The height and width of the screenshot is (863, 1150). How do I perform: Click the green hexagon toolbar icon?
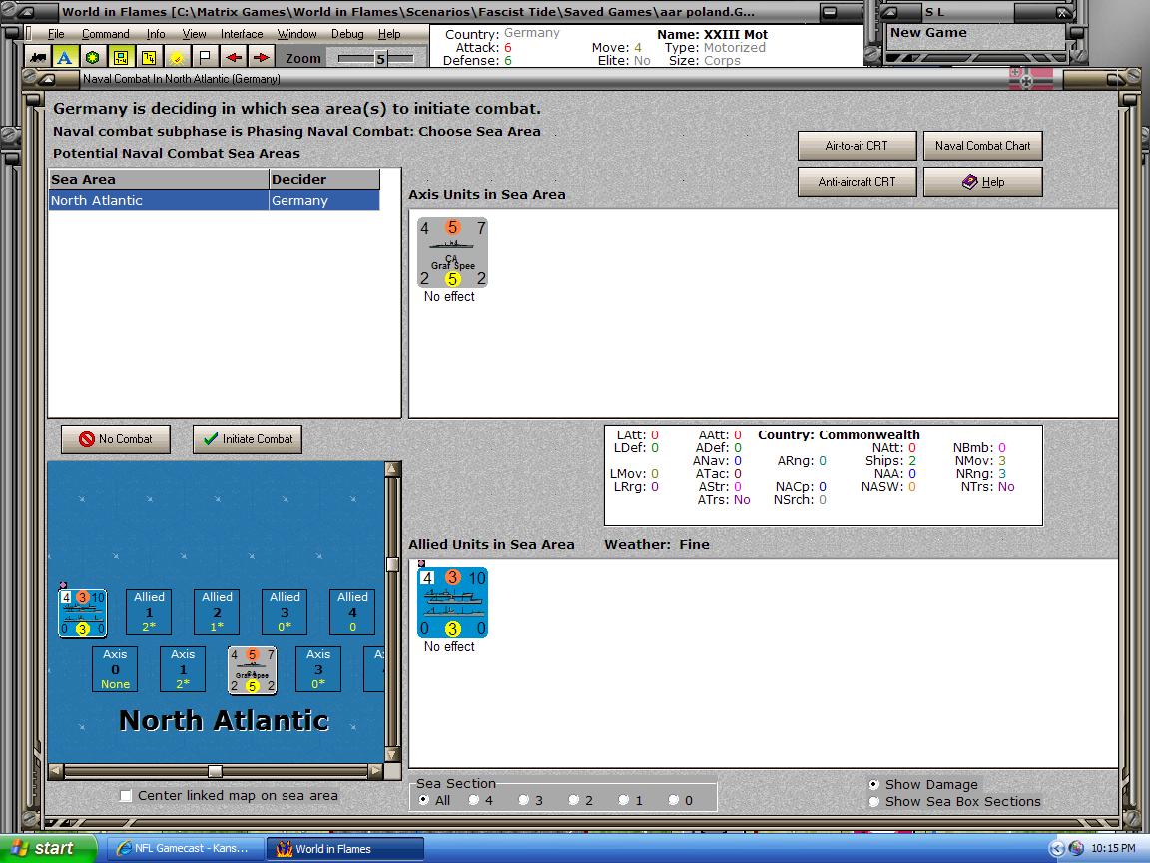93,57
